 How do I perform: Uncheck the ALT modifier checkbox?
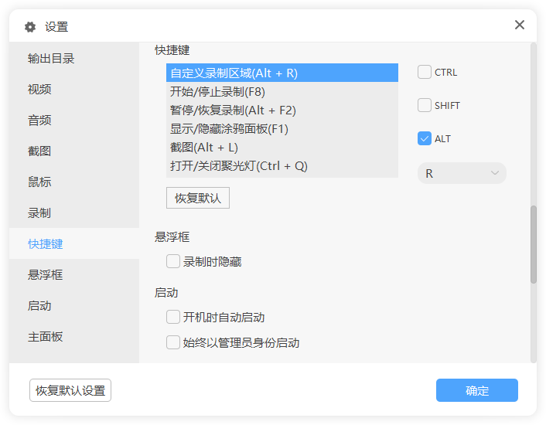[x=425, y=138]
